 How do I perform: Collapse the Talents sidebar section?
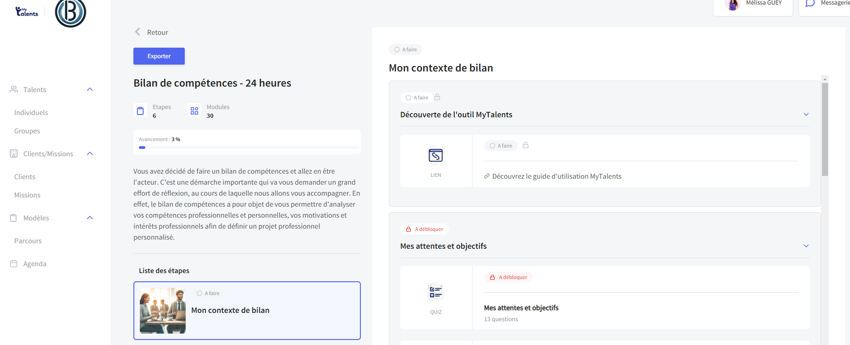[90, 89]
